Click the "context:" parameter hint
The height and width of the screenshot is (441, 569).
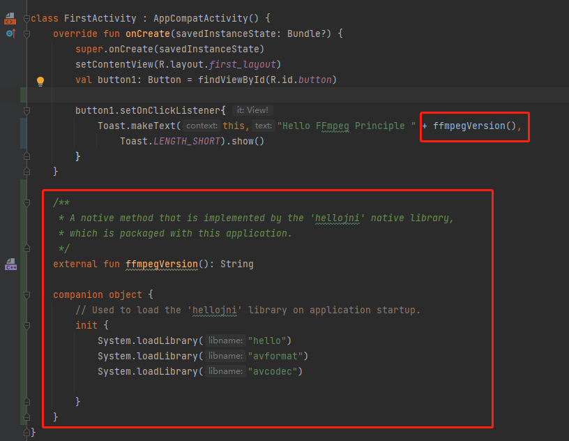202,126
